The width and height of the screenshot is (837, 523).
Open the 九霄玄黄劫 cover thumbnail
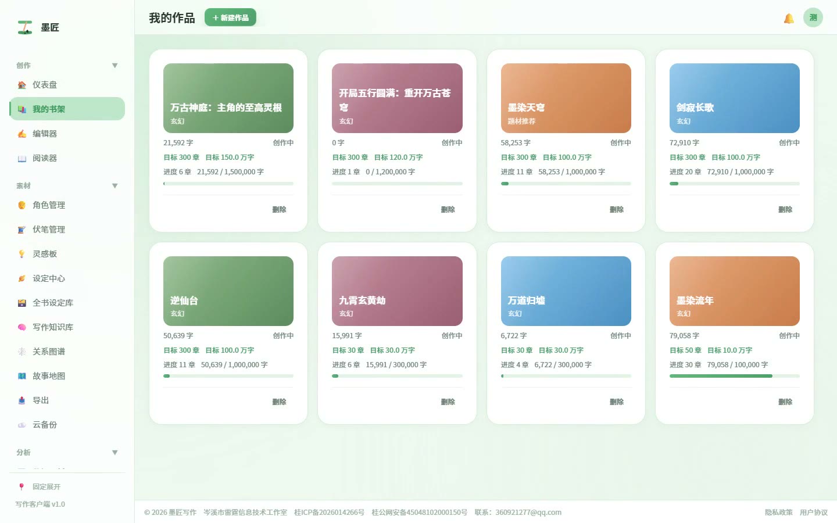tap(397, 291)
